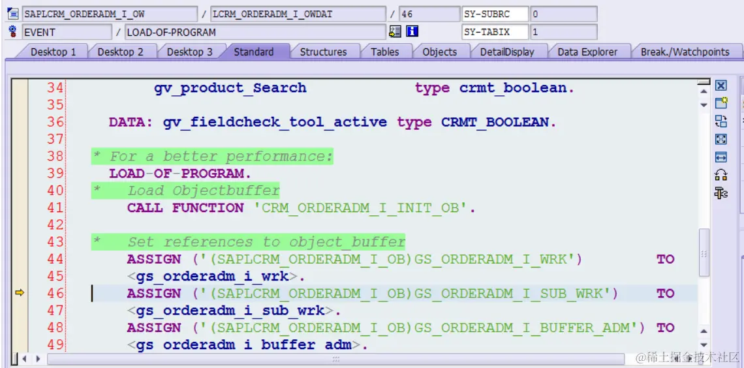
Task: Click the comment 'For a better performance:'
Action: pyautogui.click(x=222, y=157)
